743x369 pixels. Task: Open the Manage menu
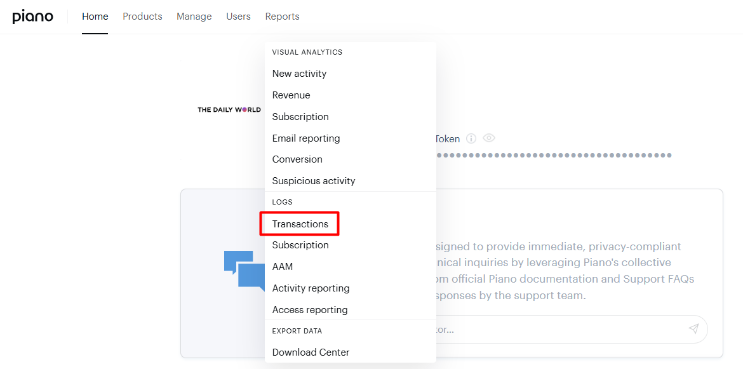[194, 17]
